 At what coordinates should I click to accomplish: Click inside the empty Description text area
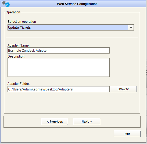tap(59, 67)
